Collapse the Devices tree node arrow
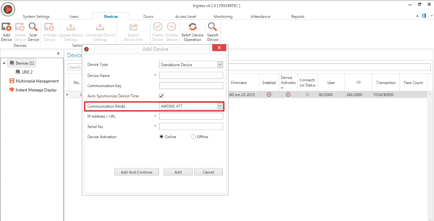This screenshot has height=221, width=434. click(x=4, y=63)
